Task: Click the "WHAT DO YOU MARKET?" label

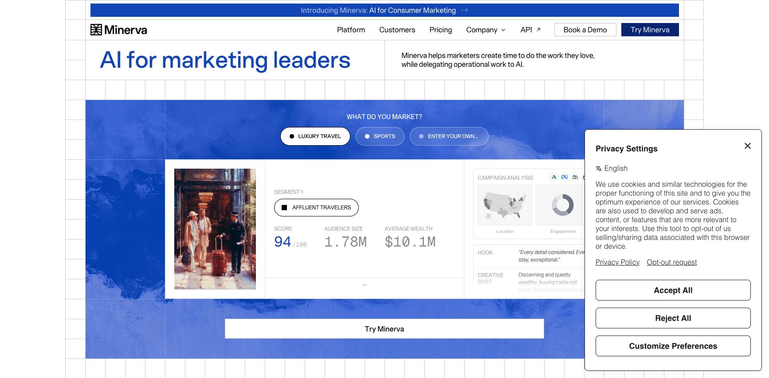Action: 384,117
